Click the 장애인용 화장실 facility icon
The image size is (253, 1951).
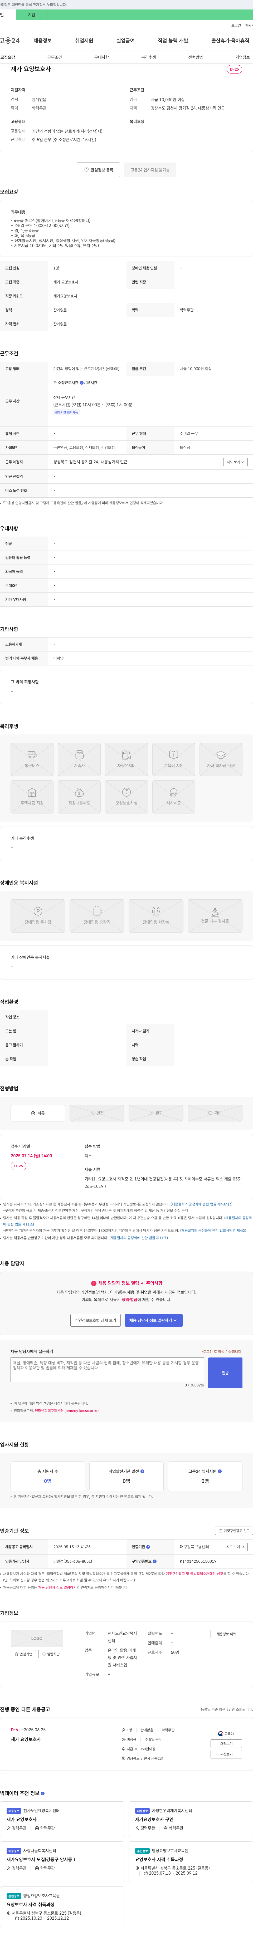point(156,916)
